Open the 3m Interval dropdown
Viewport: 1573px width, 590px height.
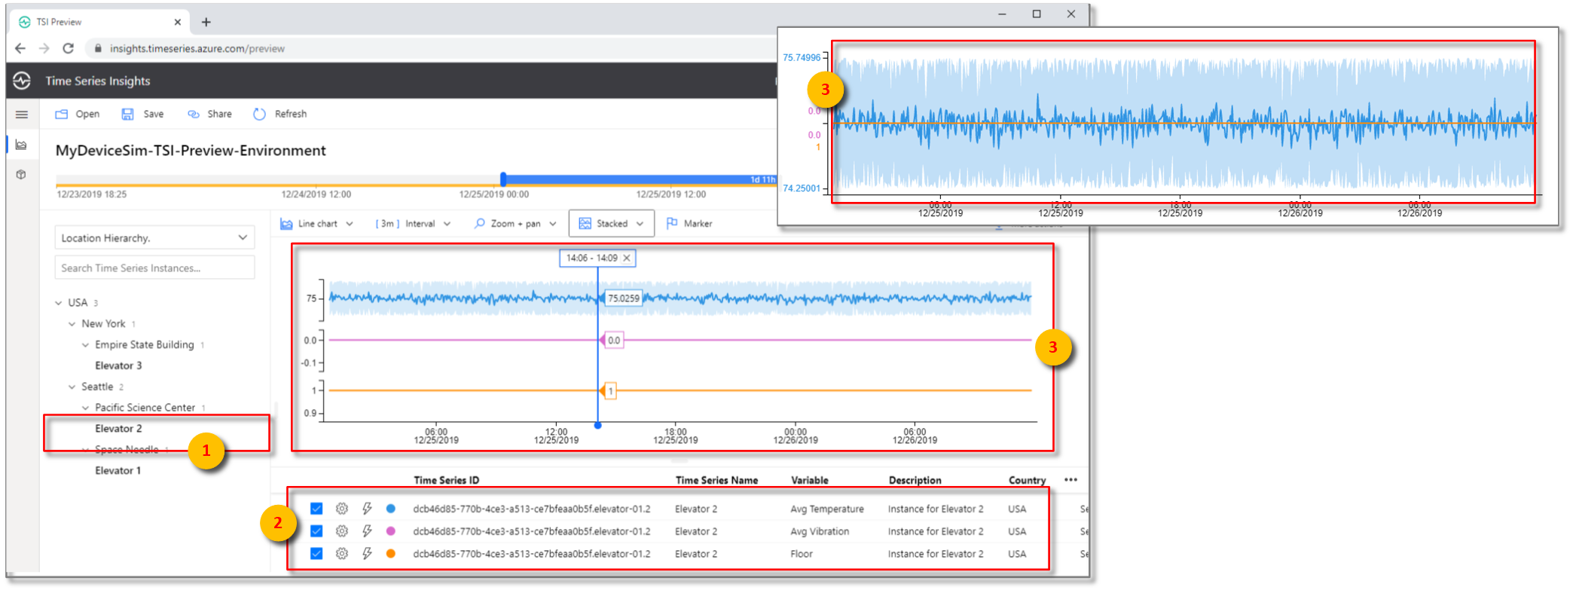[413, 224]
